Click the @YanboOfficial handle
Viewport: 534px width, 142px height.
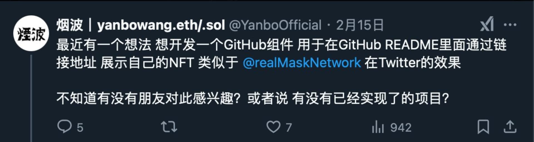[275, 25]
